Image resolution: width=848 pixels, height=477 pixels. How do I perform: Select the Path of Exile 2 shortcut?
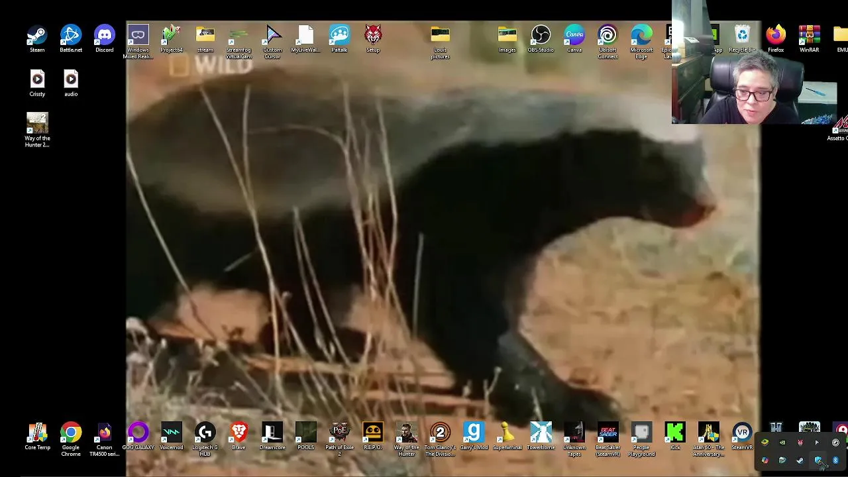tap(339, 439)
